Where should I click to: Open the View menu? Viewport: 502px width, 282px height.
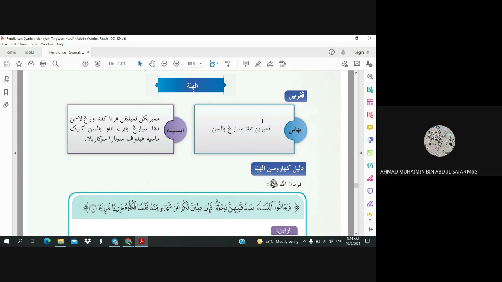(24, 44)
